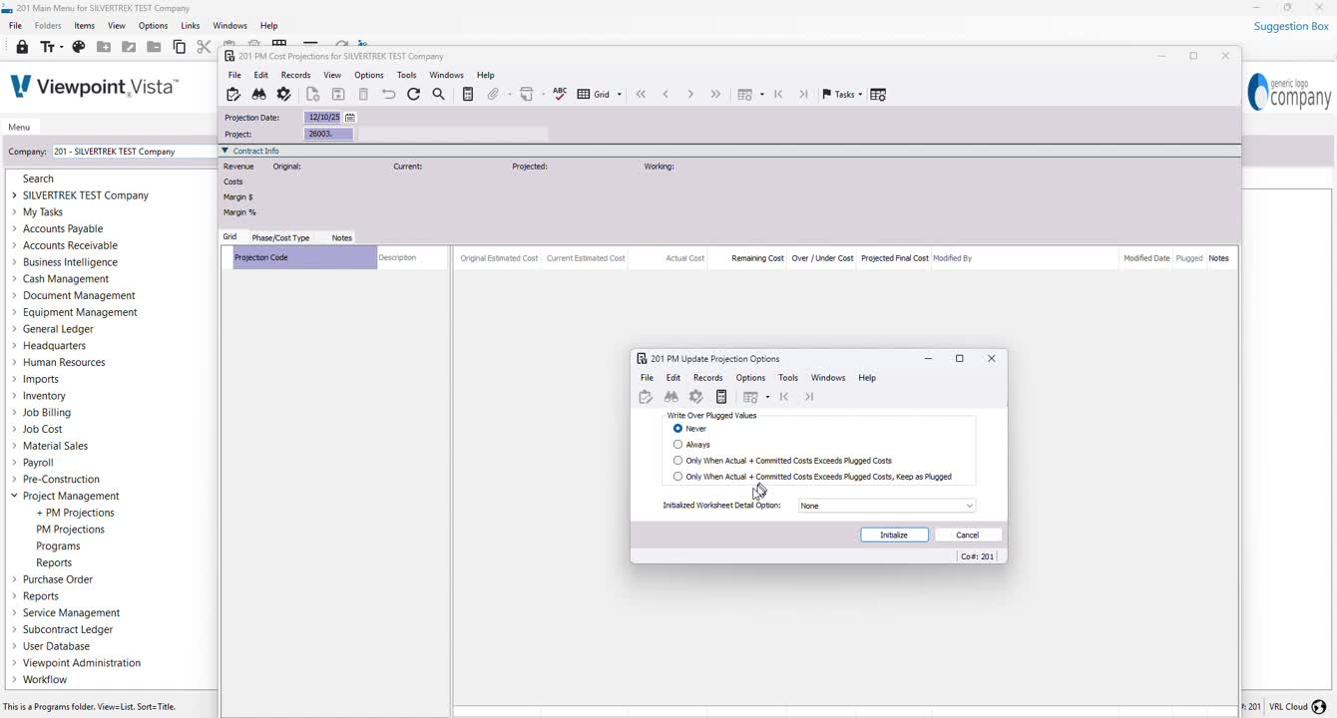The image size is (1337, 718).
Task: Click the remove folder icon
Action: 154,47
